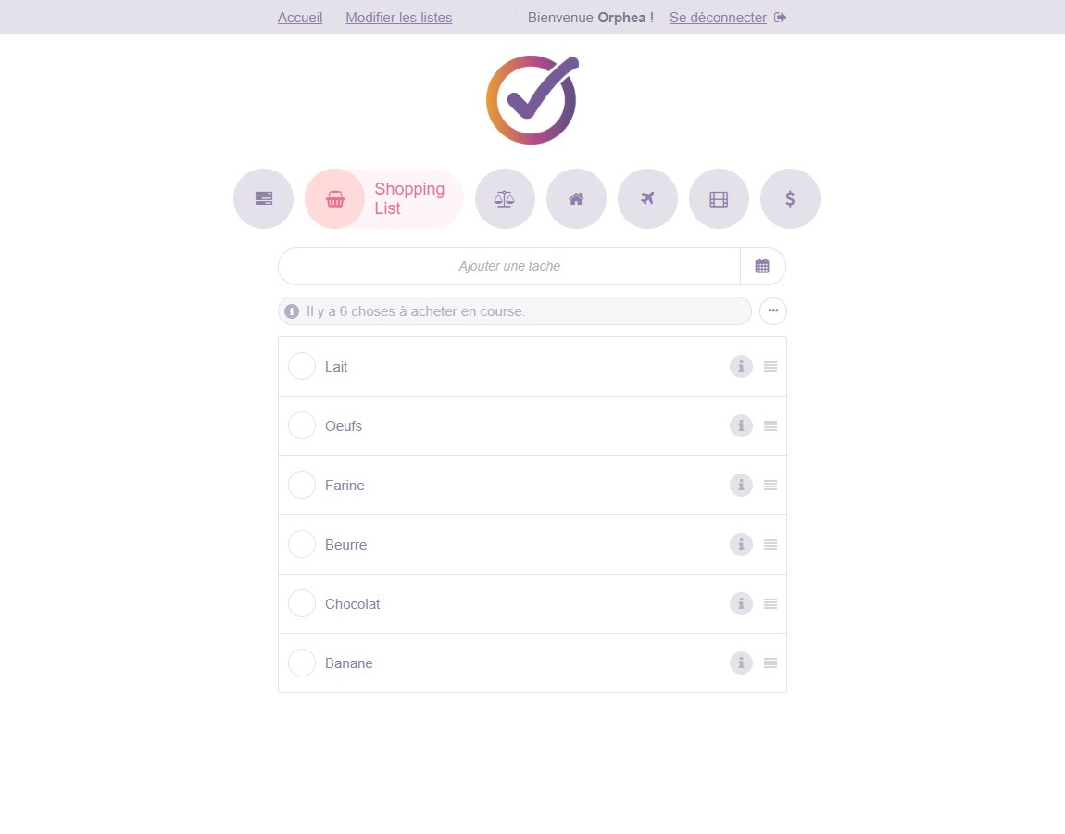Focus the Ajouter une tache input field

tap(509, 266)
